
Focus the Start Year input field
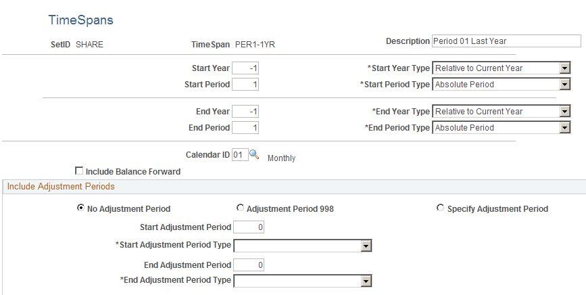pos(245,68)
